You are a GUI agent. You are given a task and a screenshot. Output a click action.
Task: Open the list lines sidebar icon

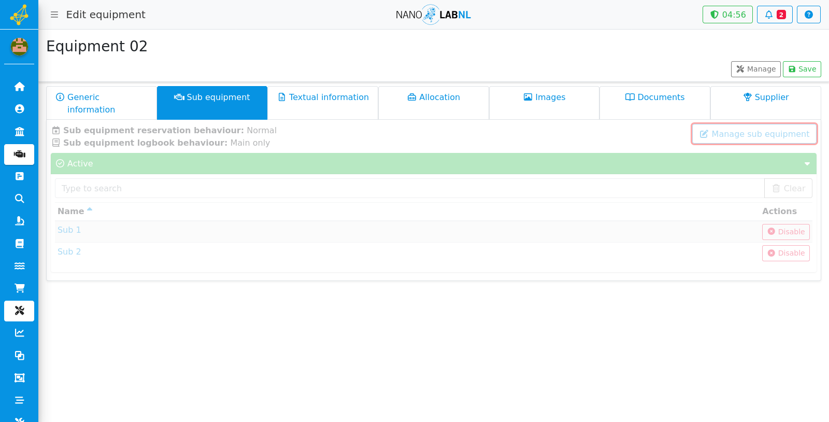point(19,400)
